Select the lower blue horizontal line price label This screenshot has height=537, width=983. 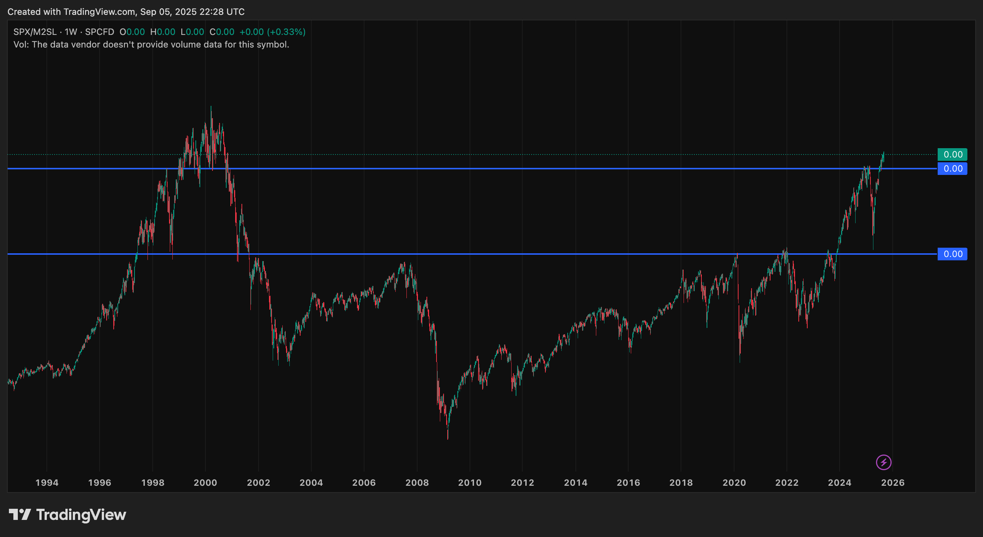coord(952,254)
